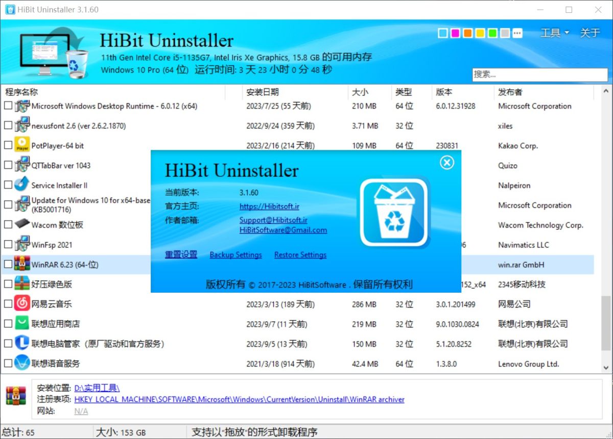Click the Restore Settings link
The image size is (613, 439).
coord(300,255)
